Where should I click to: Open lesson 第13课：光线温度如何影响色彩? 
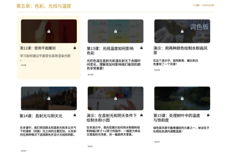110,51
